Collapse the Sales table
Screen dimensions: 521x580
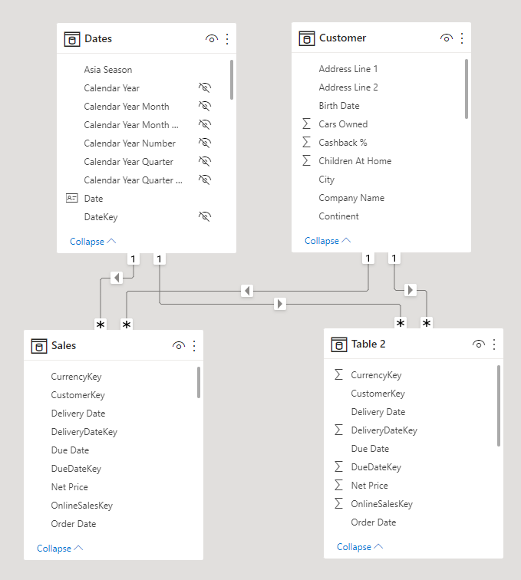pos(60,549)
